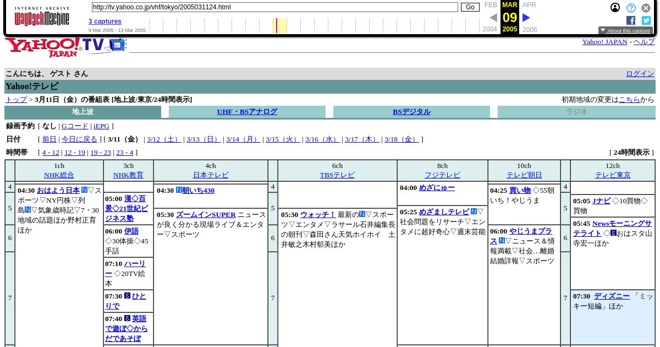Open program ズームインSUPER
Viewport: 660px width, 347px height.
[206, 215]
